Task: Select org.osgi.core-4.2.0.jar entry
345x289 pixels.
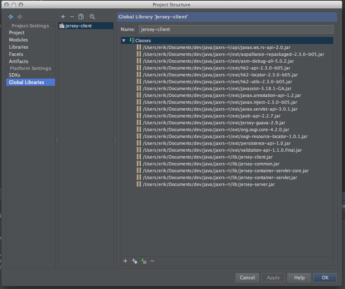Action: point(216,129)
